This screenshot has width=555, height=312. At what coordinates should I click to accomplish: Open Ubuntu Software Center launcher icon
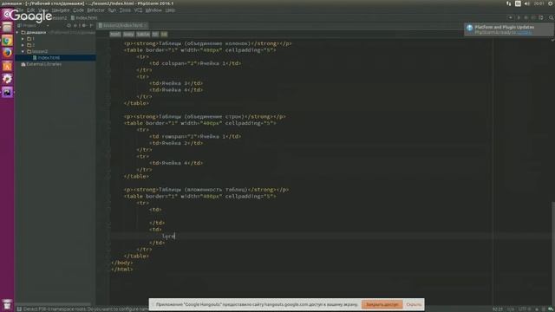7,66
